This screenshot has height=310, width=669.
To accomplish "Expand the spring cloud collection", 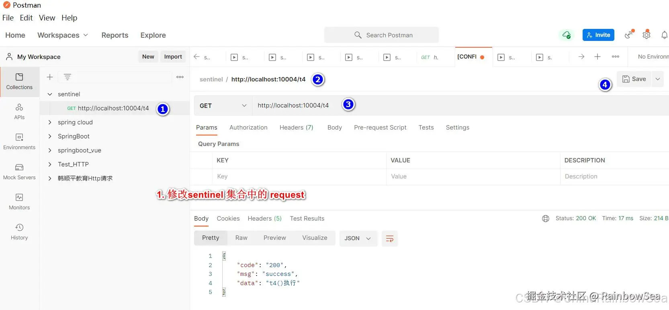I will 50,122.
